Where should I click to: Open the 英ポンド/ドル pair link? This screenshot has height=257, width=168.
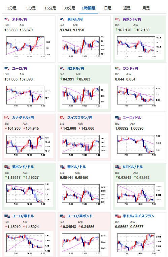coord(23,167)
